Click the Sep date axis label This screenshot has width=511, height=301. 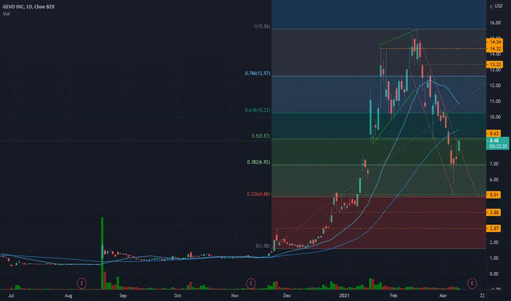123,296
